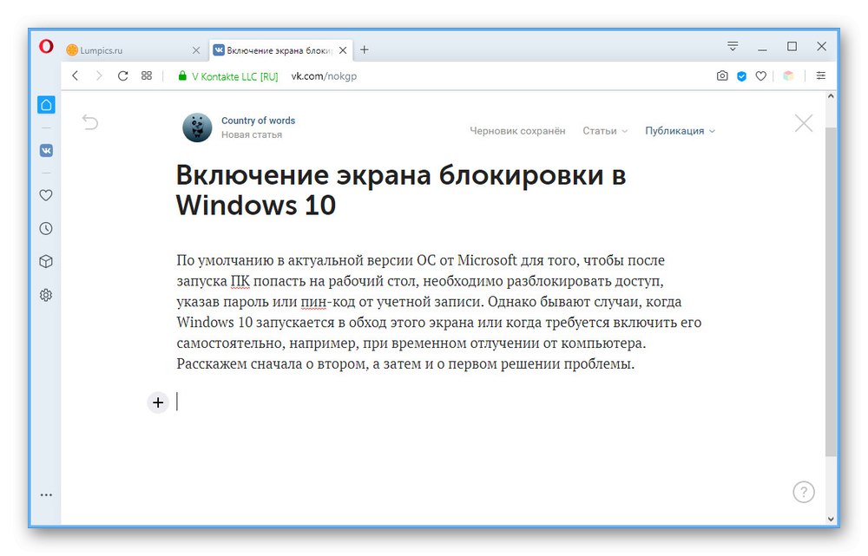Click the undo arrow in article editor

(x=90, y=121)
